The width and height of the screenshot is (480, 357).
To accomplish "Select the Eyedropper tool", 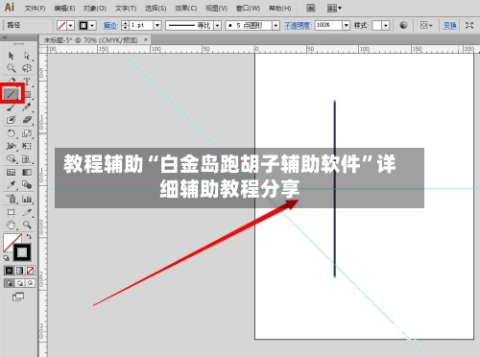I will click(11, 185).
